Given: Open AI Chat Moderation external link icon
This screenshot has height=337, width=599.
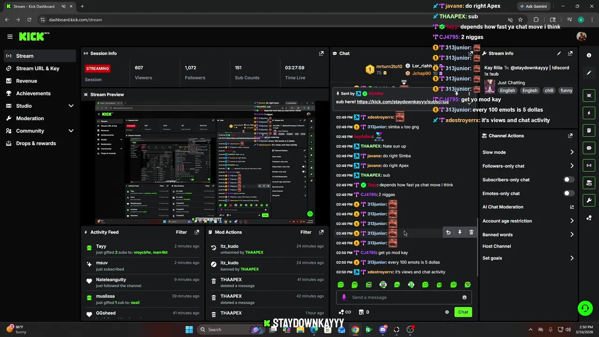Looking at the screenshot, I should point(572,207).
